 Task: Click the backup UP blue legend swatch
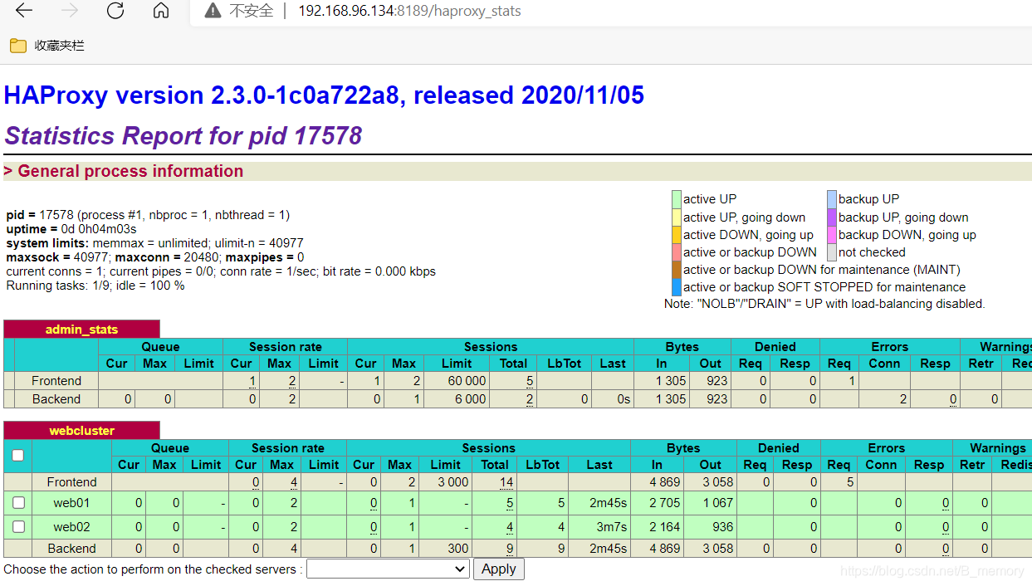coord(831,199)
